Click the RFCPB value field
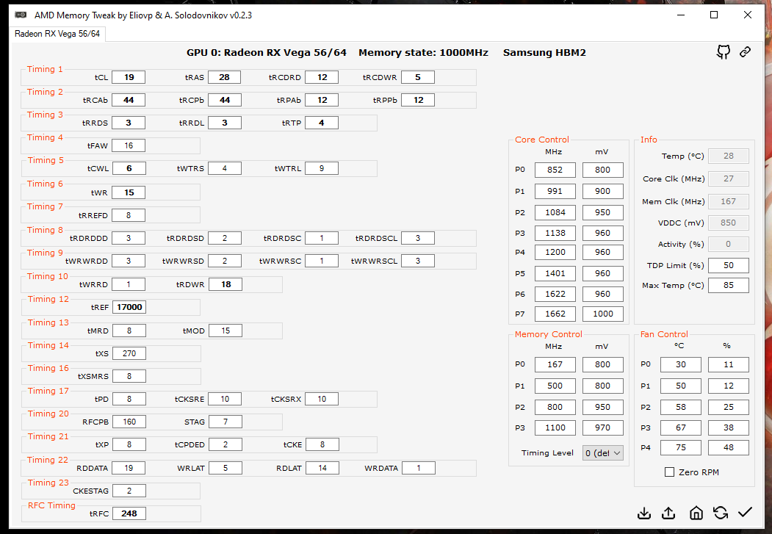Viewport: 772px width, 534px height. (x=129, y=422)
